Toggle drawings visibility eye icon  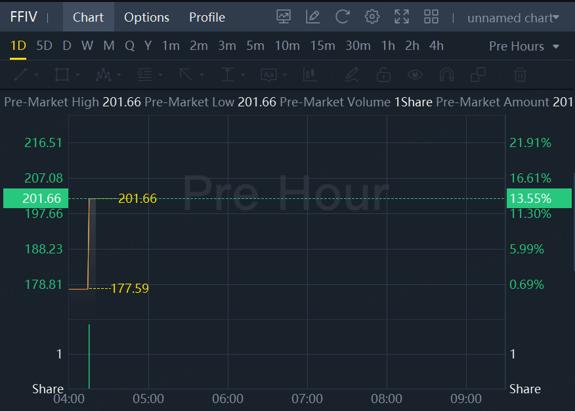415,75
